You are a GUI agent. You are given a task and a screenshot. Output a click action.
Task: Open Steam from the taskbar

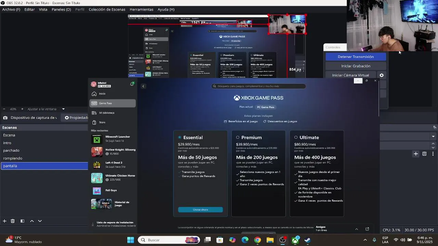click(x=308, y=240)
